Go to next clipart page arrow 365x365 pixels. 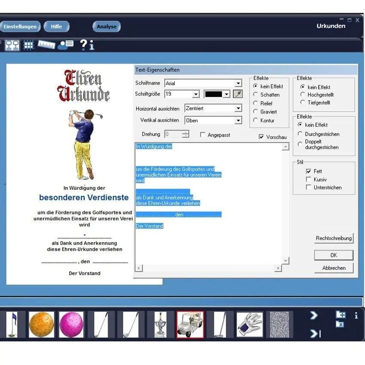coord(314,316)
